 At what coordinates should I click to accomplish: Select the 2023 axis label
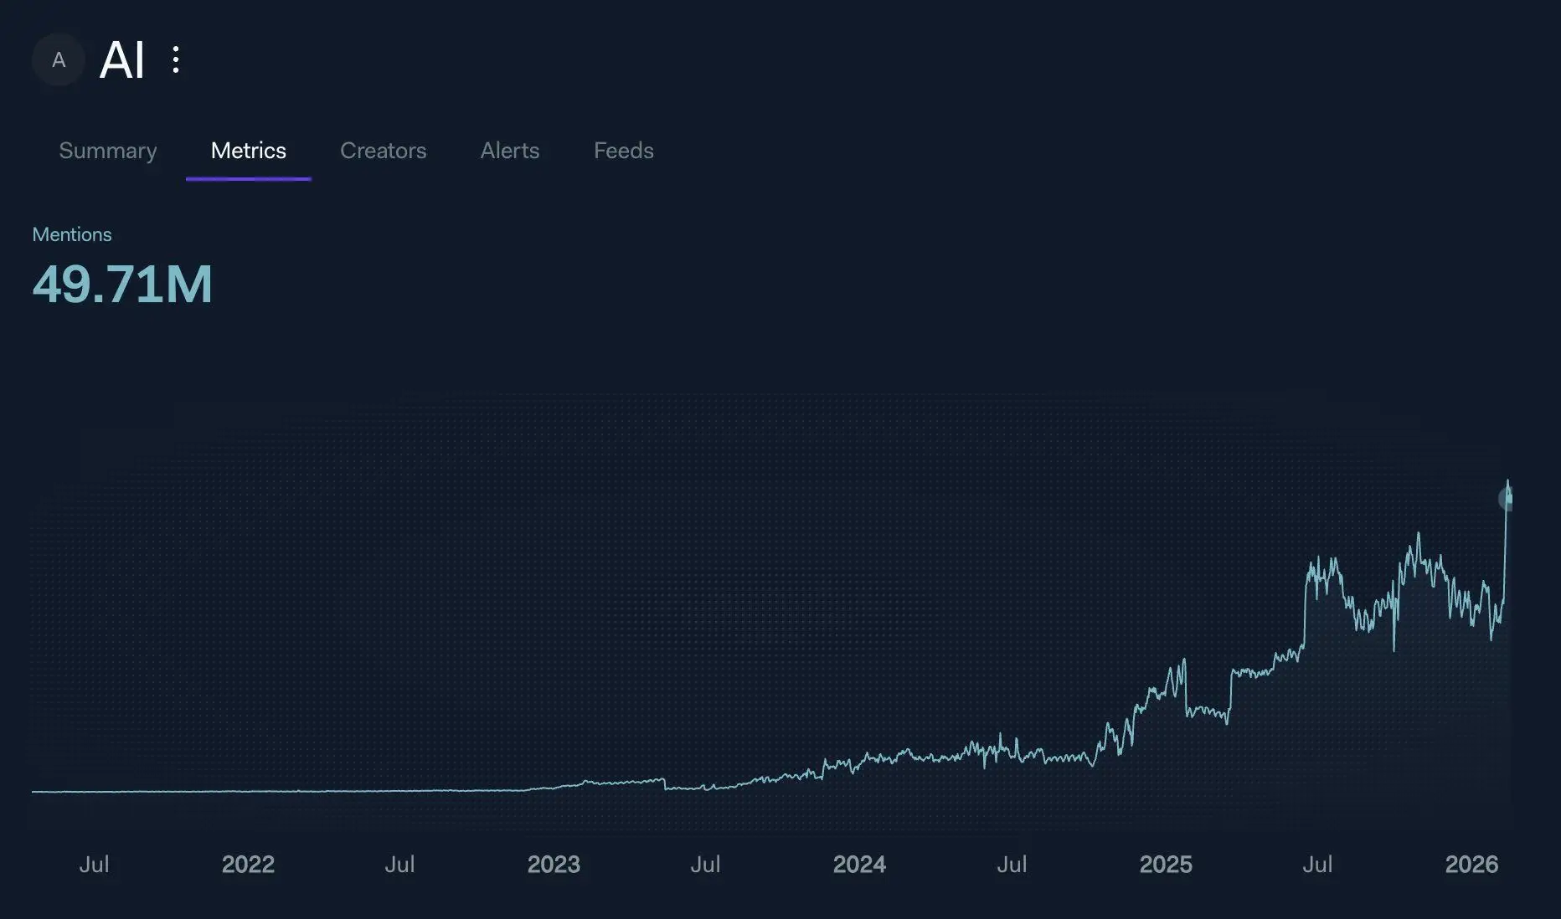tap(554, 864)
